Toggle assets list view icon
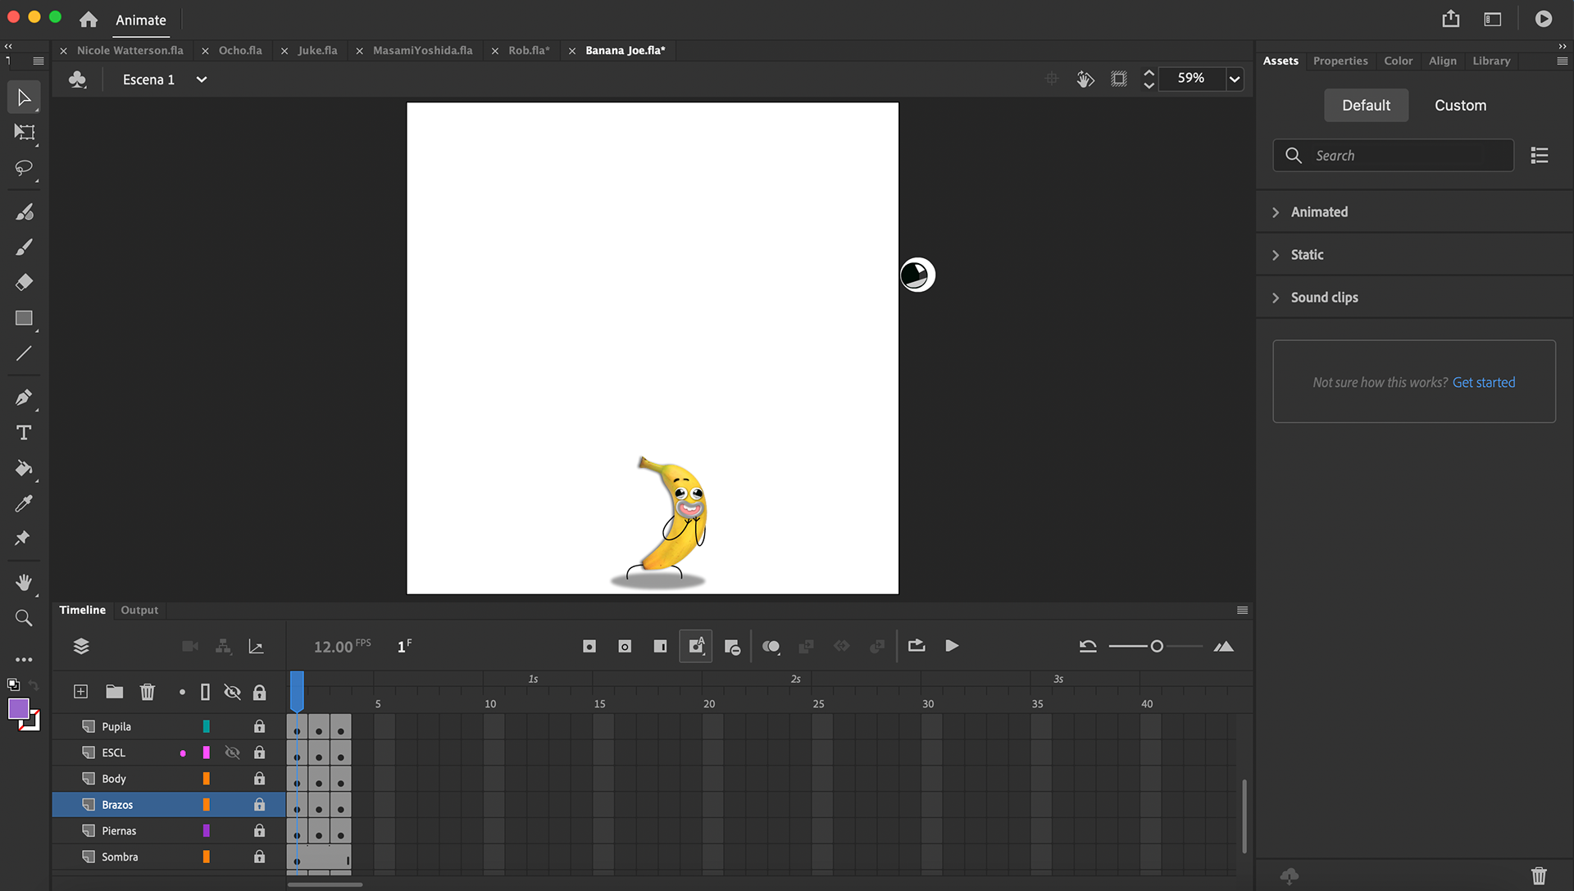1574x891 pixels. pos(1540,155)
